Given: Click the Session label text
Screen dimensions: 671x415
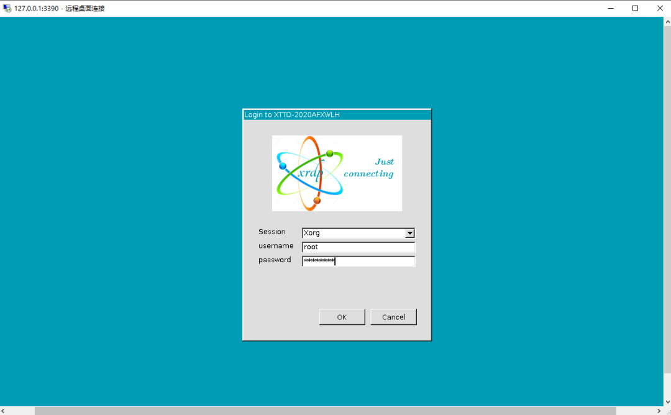Looking at the screenshot, I should [272, 232].
